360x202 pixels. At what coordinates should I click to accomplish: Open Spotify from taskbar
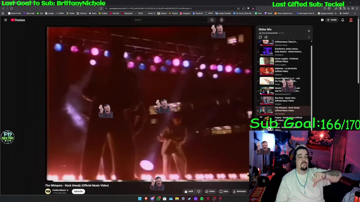[x=202, y=199]
